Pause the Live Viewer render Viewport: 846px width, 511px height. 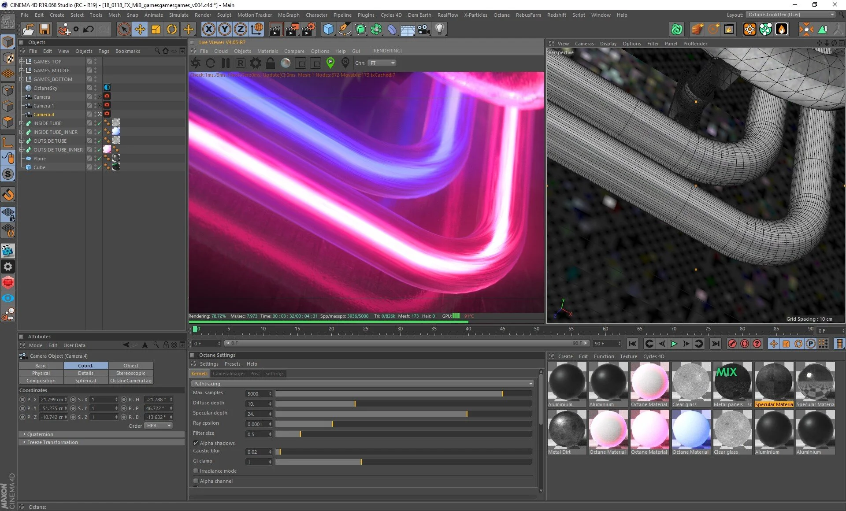click(x=226, y=63)
